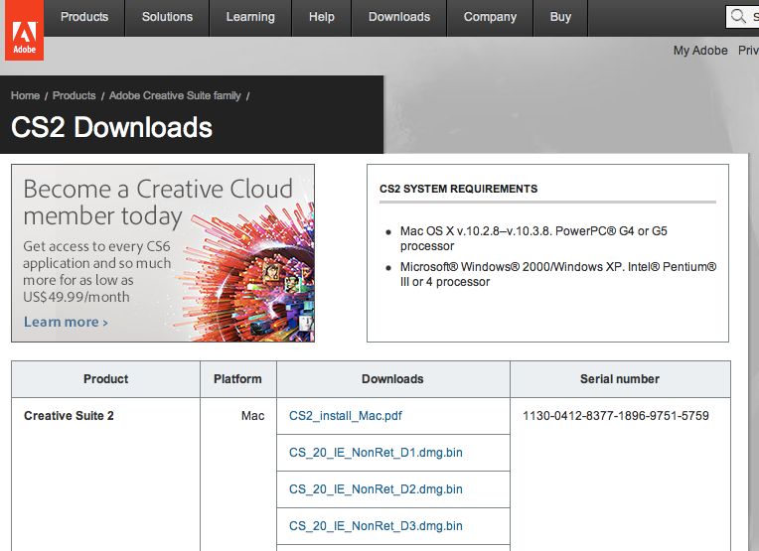Image resolution: width=759 pixels, height=551 pixels.
Task: Click the Mac OS X requirements text
Action: point(533,238)
